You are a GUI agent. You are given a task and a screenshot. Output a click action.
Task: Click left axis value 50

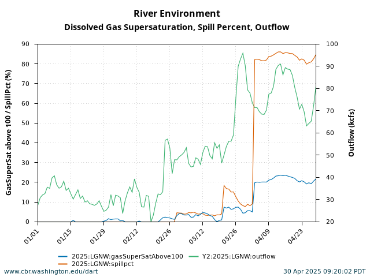[25, 123]
